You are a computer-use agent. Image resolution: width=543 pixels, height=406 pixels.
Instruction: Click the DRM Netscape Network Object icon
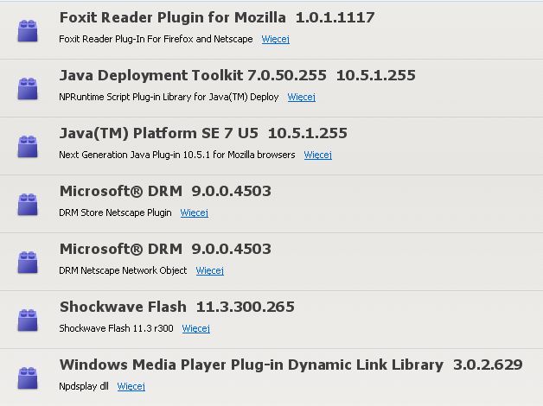click(x=28, y=262)
